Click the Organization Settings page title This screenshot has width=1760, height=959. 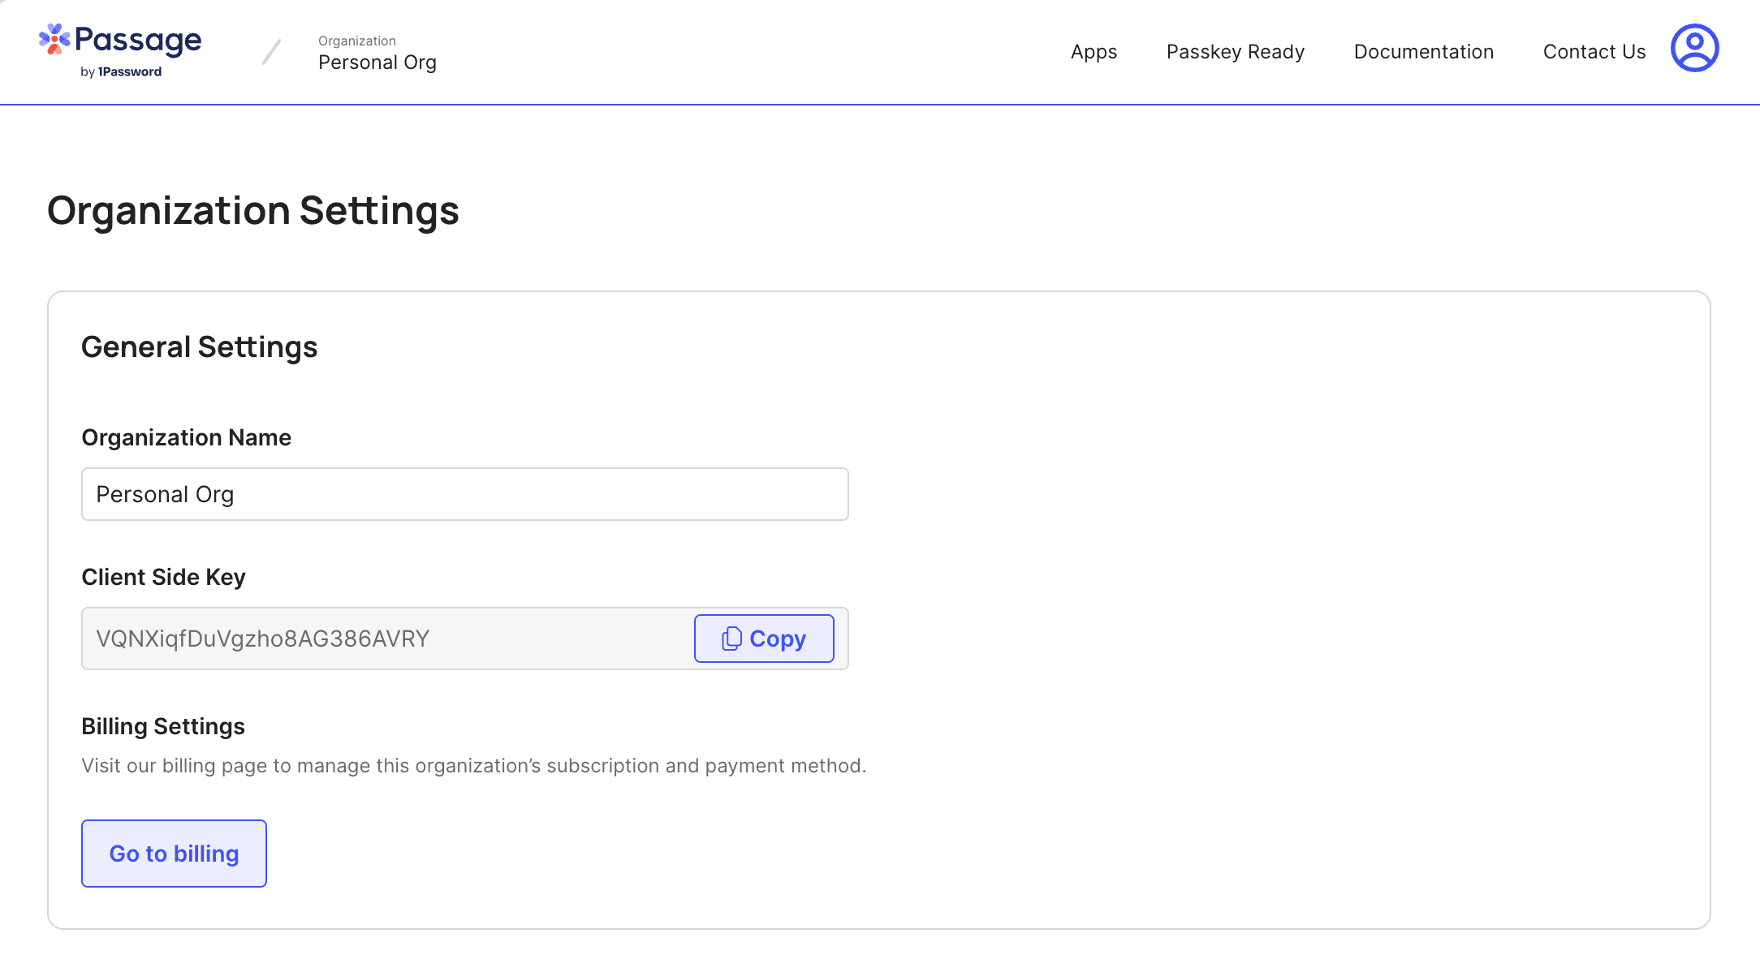click(253, 210)
